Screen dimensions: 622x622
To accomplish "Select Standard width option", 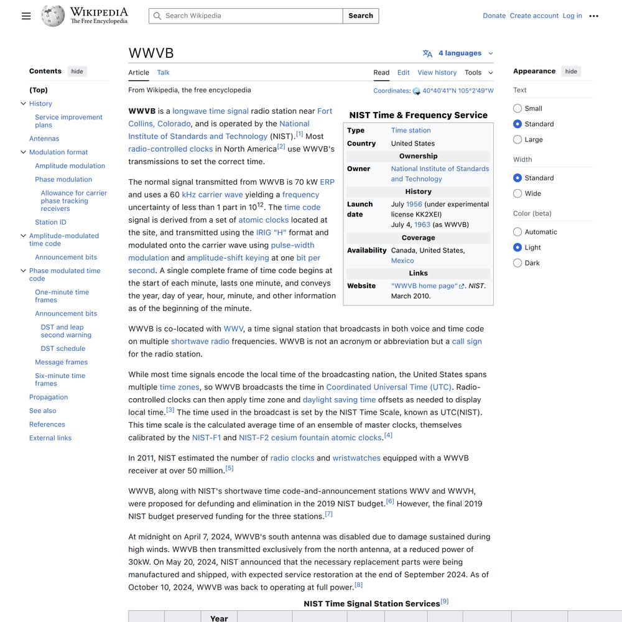I will click(x=518, y=178).
